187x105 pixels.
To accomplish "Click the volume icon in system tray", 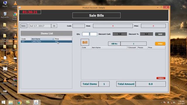I will tap(174, 102).
